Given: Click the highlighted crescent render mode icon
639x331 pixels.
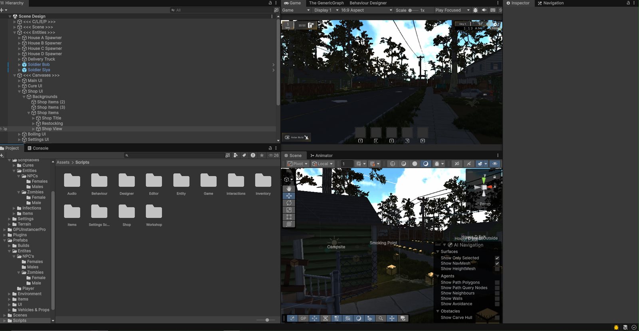Looking at the screenshot, I should pyautogui.click(x=426, y=164).
